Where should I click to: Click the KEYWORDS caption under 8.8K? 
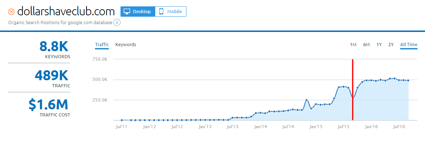pos(58,57)
